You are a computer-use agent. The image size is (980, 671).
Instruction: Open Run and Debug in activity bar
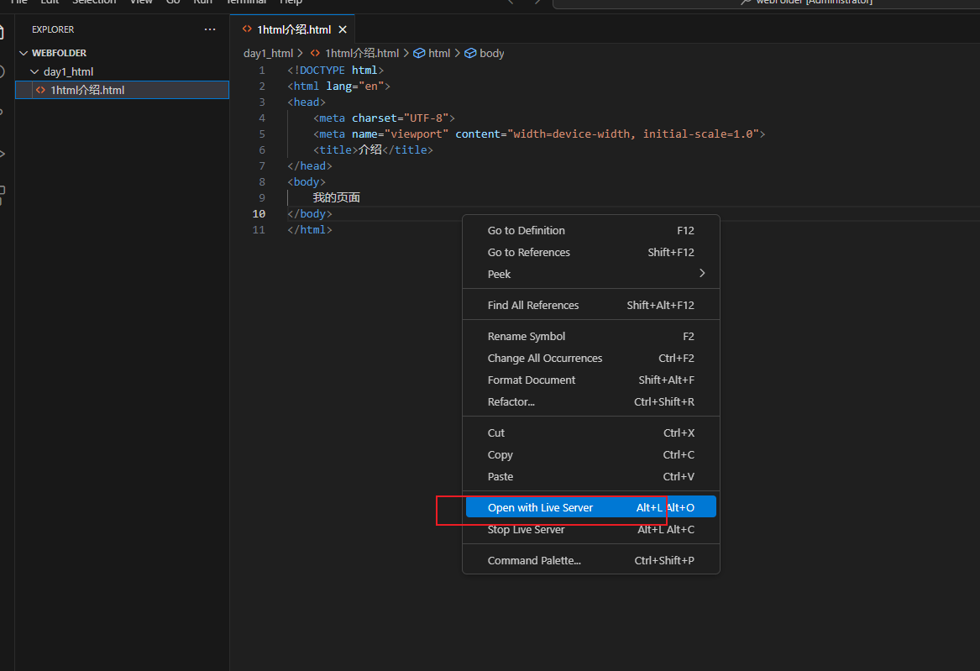(3, 154)
